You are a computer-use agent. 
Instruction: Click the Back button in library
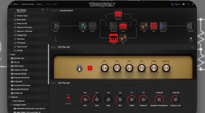coord(11,10)
